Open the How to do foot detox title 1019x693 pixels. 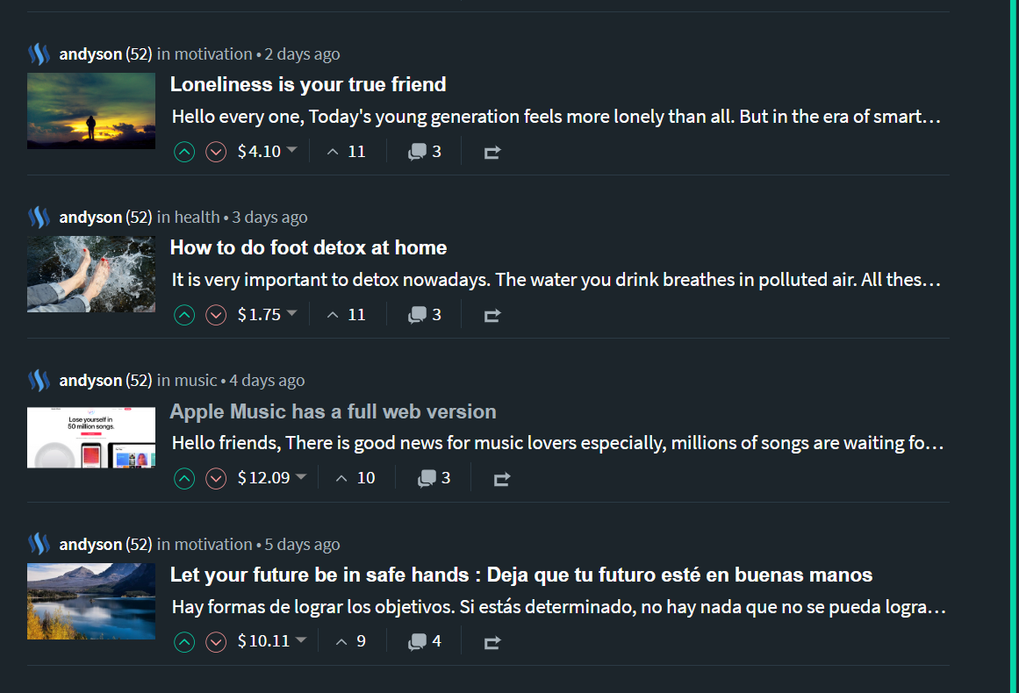(308, 247)
